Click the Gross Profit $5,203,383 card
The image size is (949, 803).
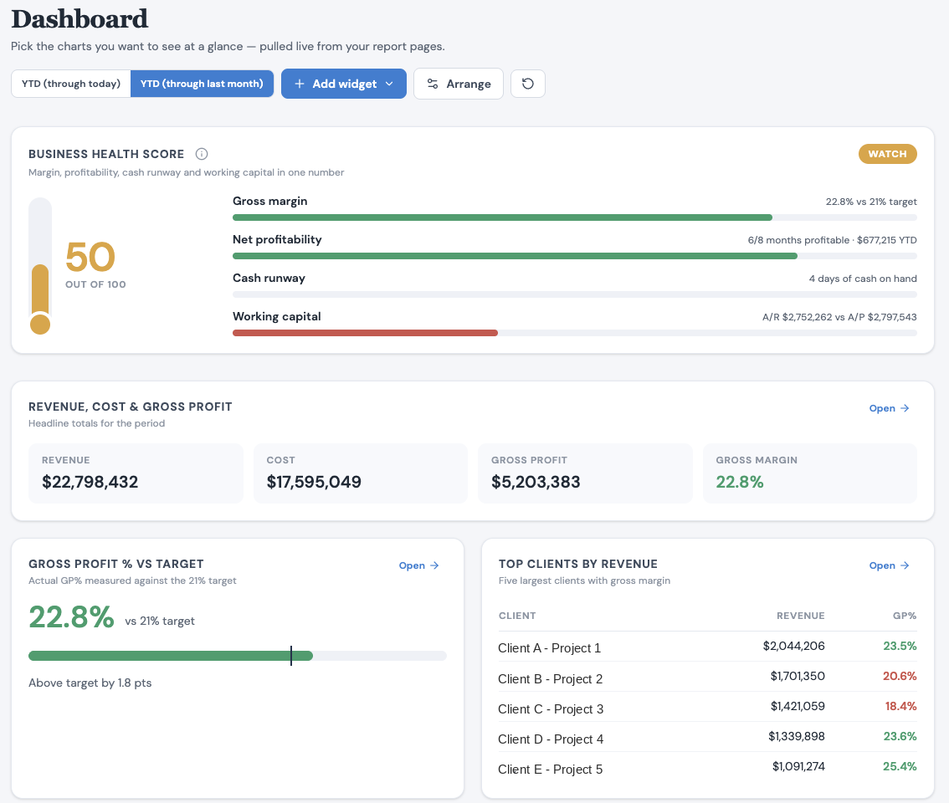click(x=585, y=473)
